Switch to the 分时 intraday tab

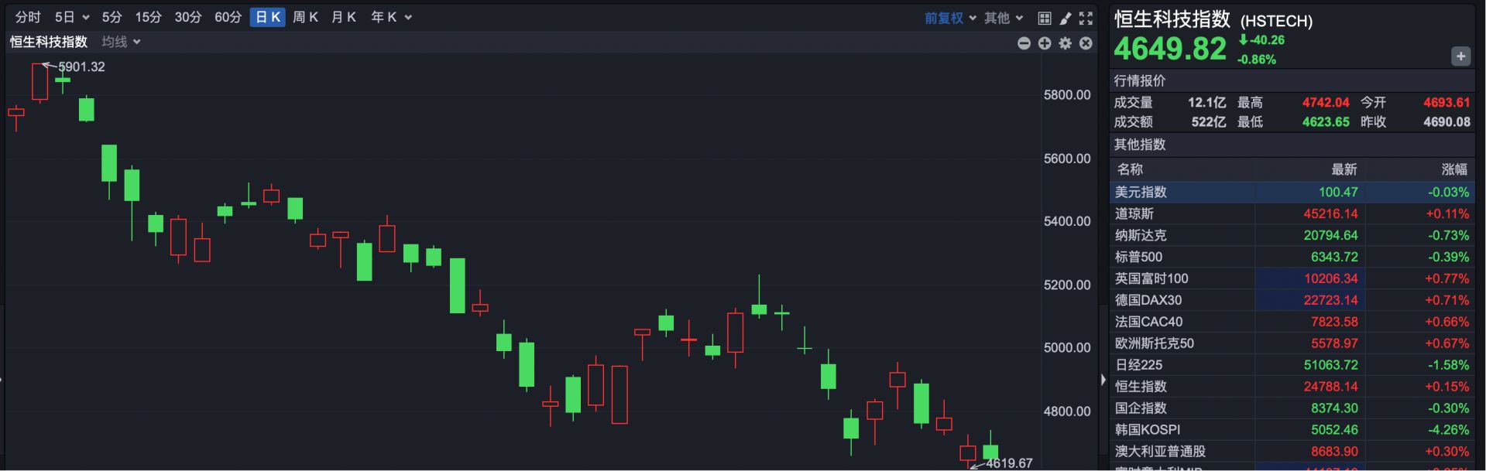pos(28,17)
